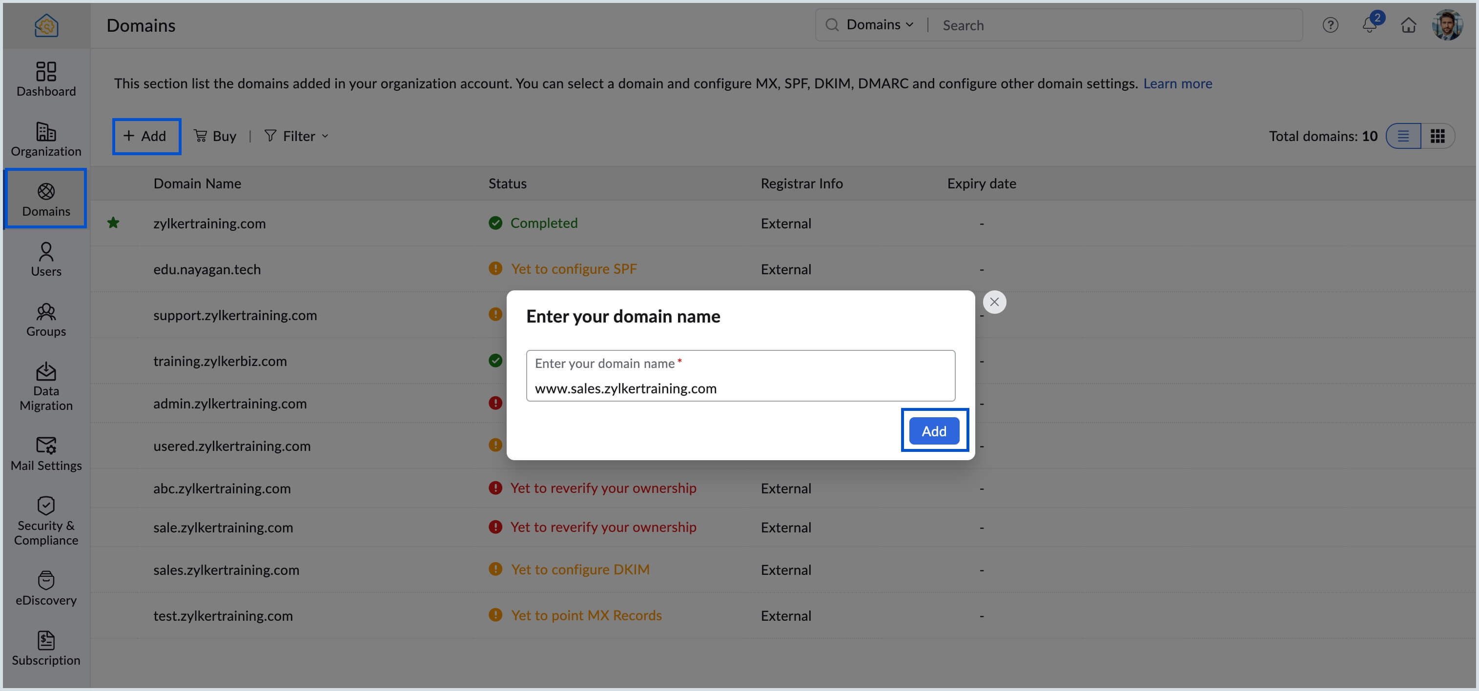1479x691 pixels.
Task: Select the Buy option in the toolbar
Action: [215, 136]
